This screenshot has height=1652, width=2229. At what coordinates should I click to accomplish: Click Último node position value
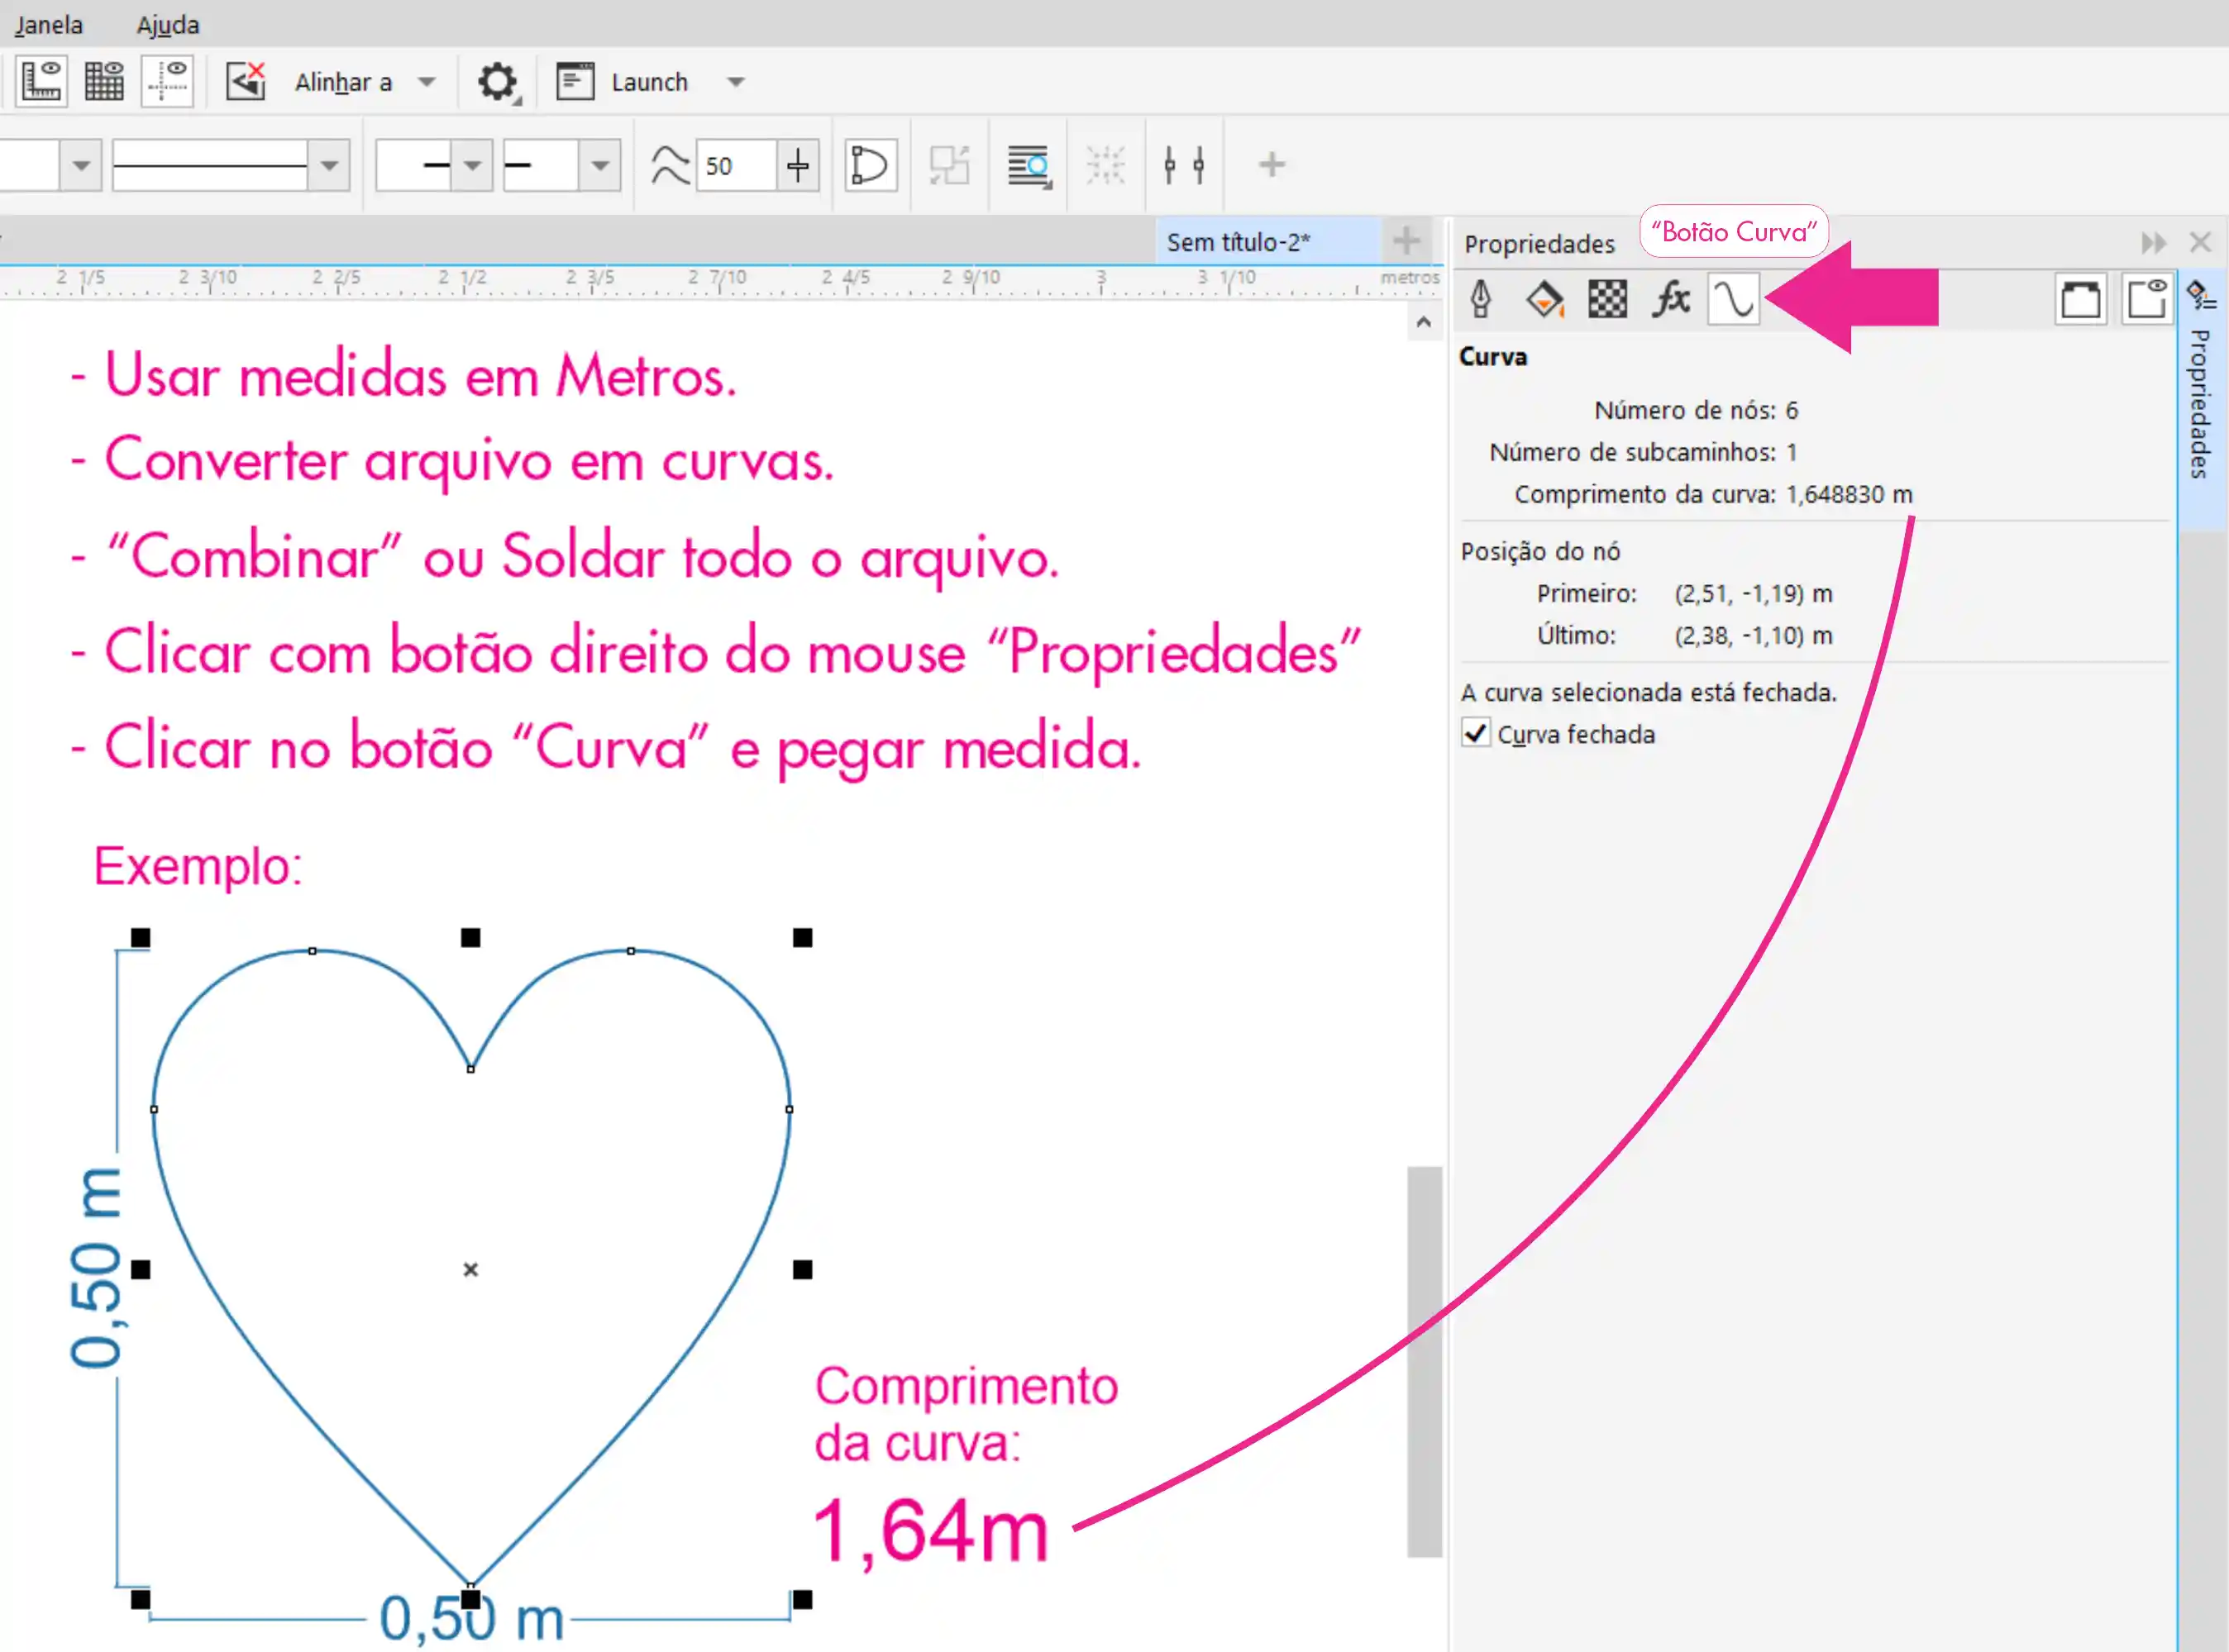(x=1754, y=635)
